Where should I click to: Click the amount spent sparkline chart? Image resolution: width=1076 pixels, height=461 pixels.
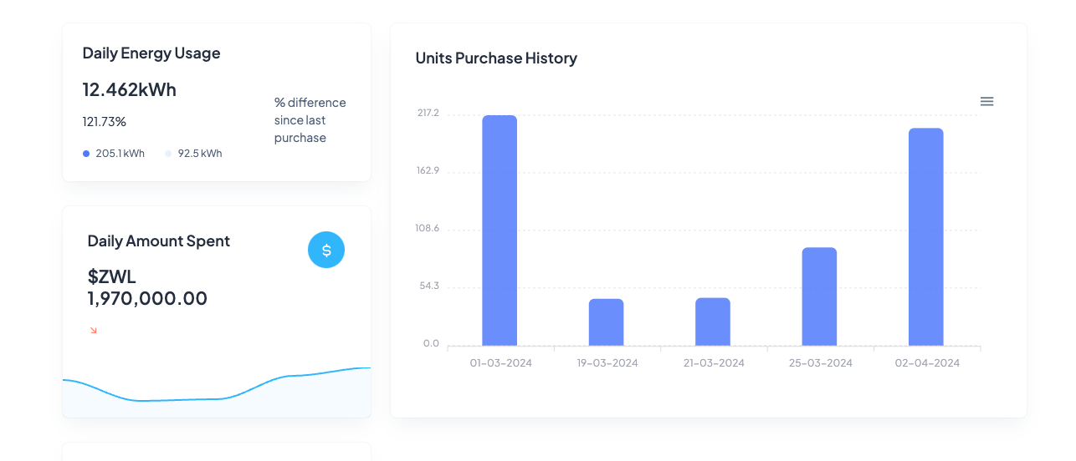(x=217, y=392)
